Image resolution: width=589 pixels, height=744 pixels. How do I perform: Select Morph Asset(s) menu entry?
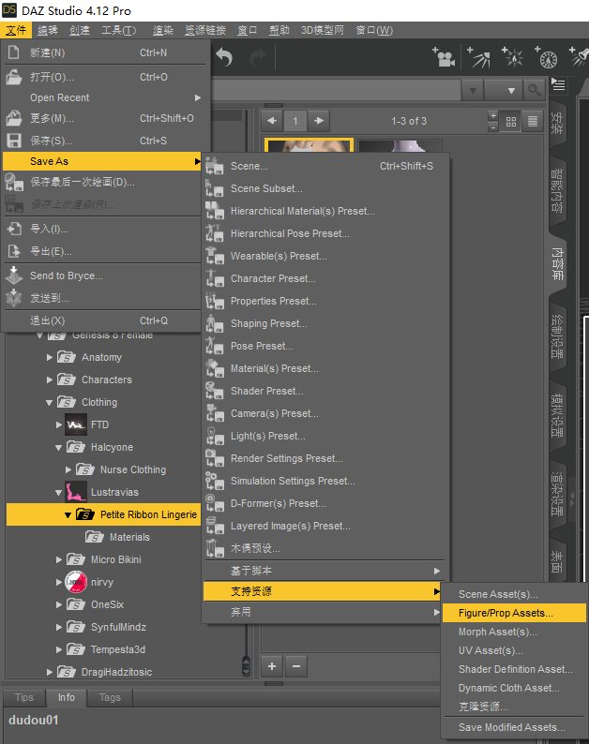point(514,632)
